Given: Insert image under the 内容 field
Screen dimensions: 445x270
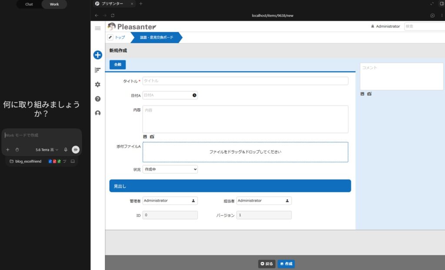Looking at the screenshot, I should [x=145, y=137].
